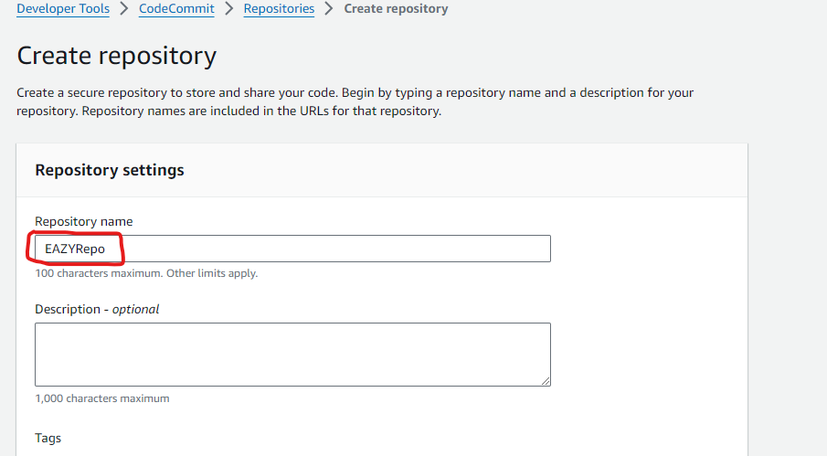Click the Repository name field label

click(84, 221)
